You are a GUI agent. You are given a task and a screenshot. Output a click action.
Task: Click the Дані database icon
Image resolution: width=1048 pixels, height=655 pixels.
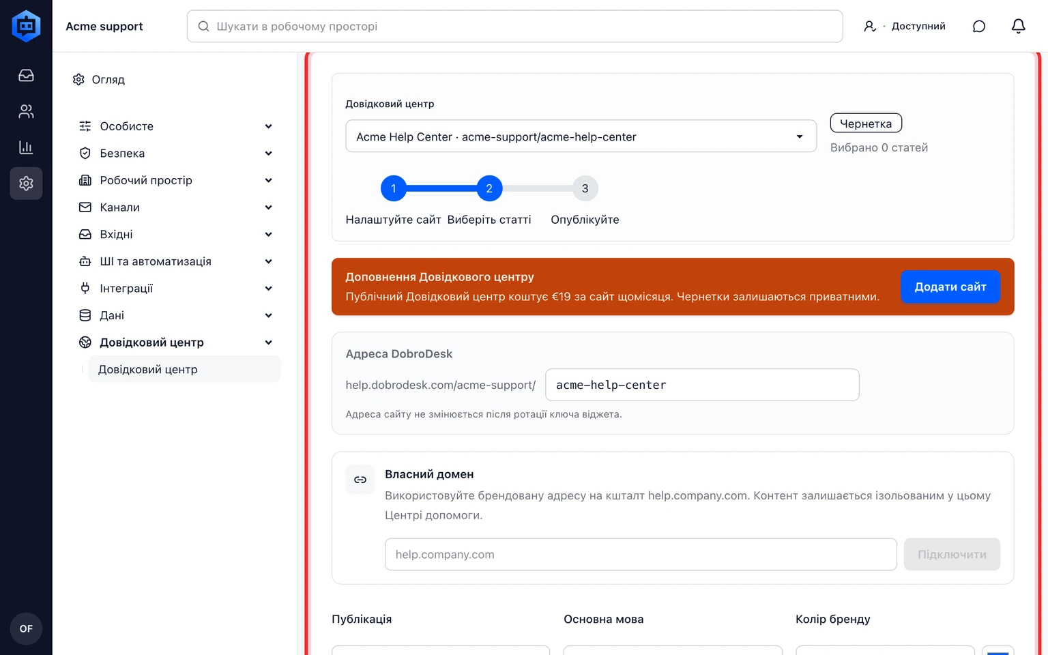(85, 315)
